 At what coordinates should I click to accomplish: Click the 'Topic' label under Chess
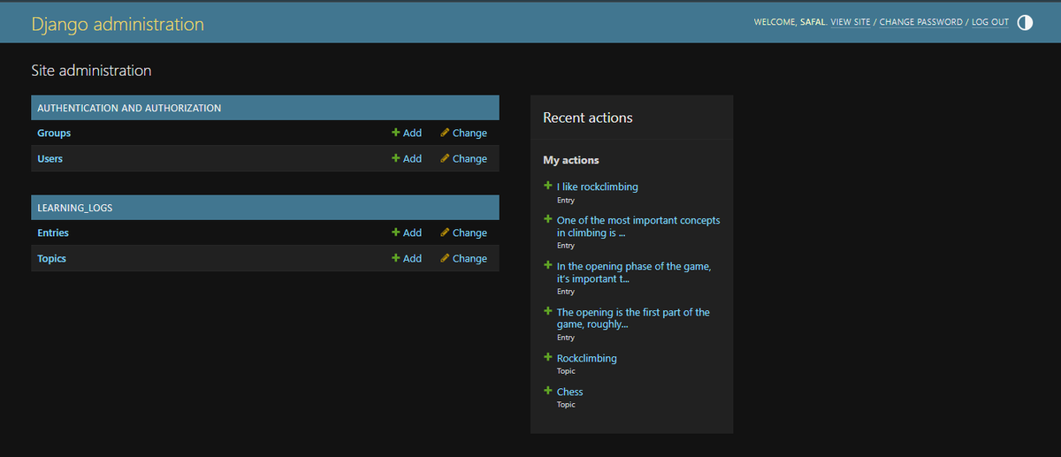566,405
